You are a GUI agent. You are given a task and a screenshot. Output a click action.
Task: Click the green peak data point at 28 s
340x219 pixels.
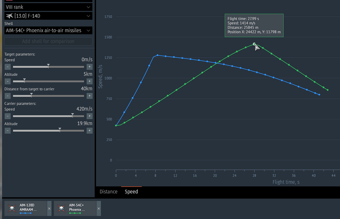tap(254, 44)
